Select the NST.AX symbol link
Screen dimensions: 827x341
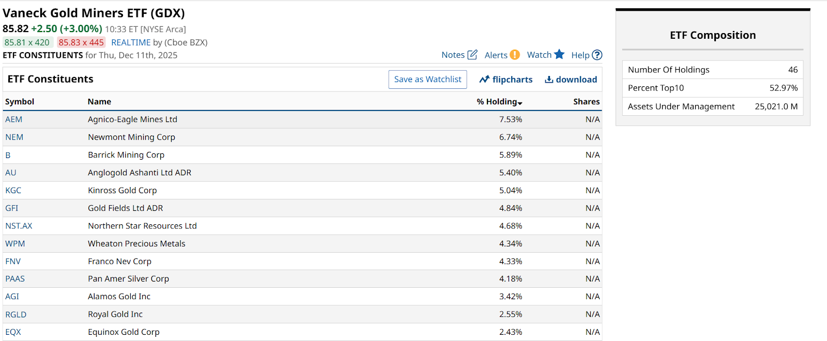(x=19, y=226)
